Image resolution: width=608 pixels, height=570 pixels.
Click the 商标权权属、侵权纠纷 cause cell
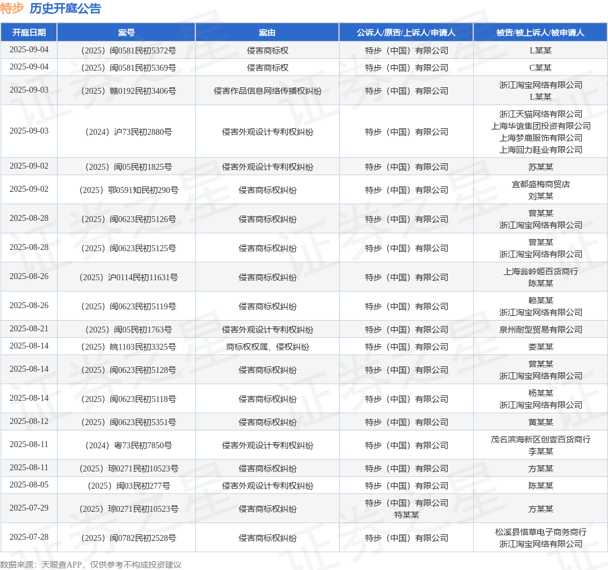[267, 347]
